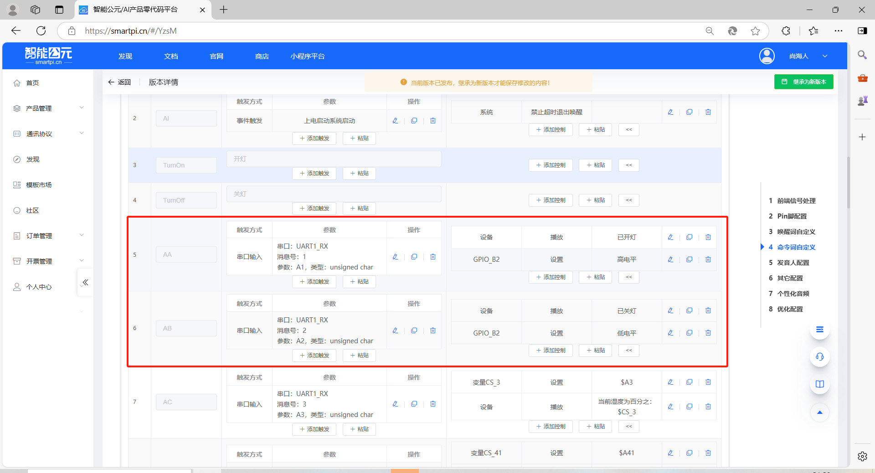The width and height of the screenshot is (875, 473).
Task: Click the scroll-to-top arrow button
Action: pos(819,412)
